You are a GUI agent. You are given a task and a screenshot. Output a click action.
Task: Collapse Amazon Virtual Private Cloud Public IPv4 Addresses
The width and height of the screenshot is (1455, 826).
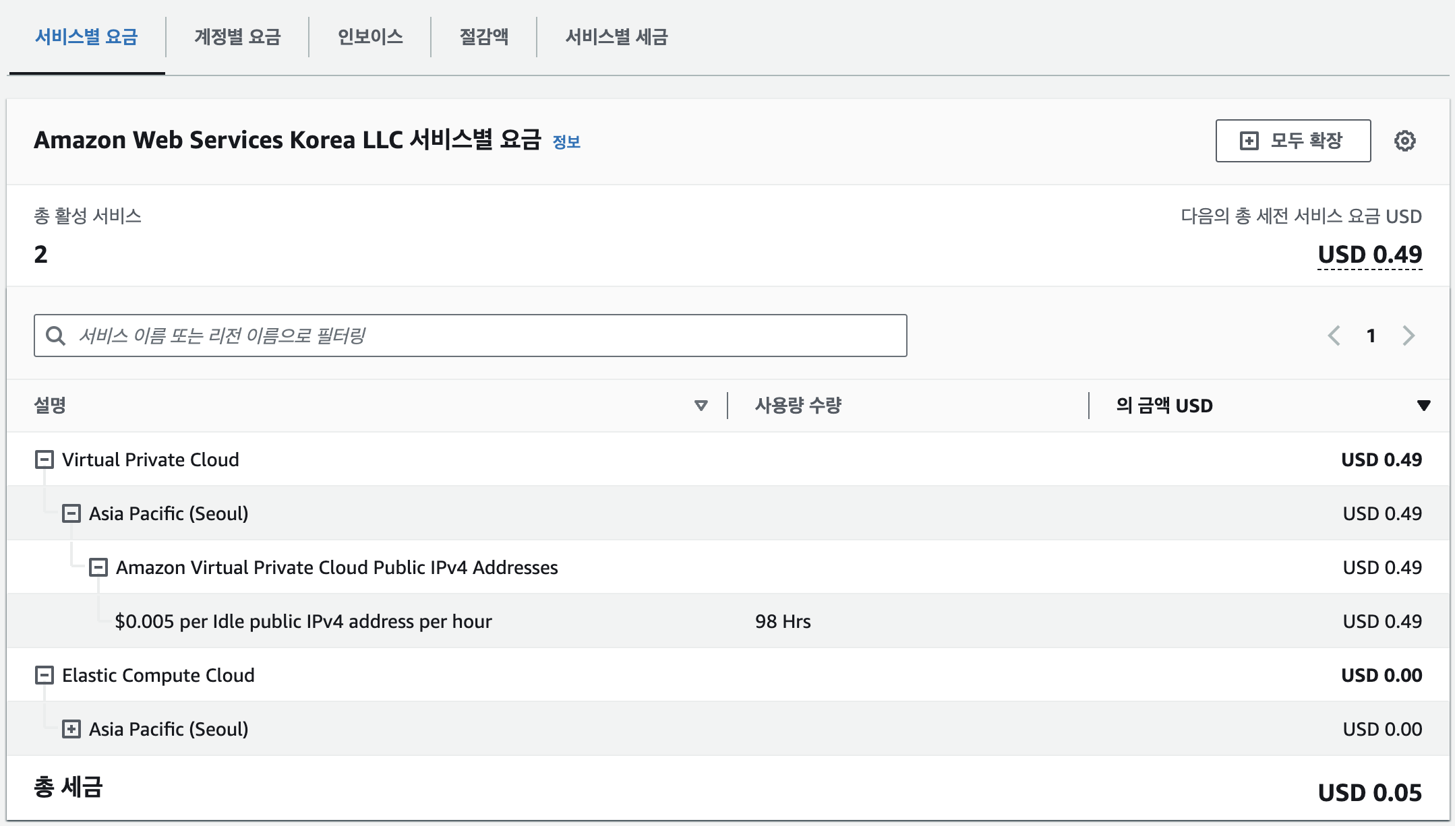click(x=98, y=567)
